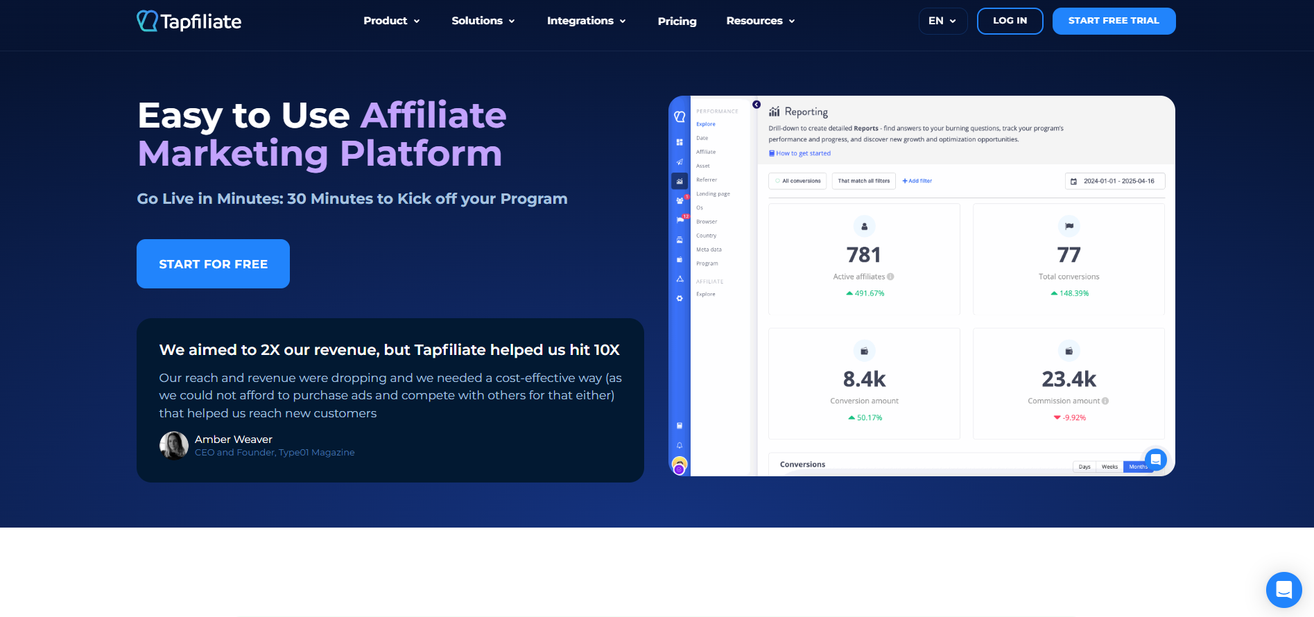Collapse the sidebar with the arrow button

click(x=757, y=105)
